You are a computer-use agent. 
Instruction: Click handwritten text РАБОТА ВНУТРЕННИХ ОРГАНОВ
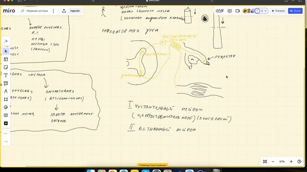click(x=71, y=118)
